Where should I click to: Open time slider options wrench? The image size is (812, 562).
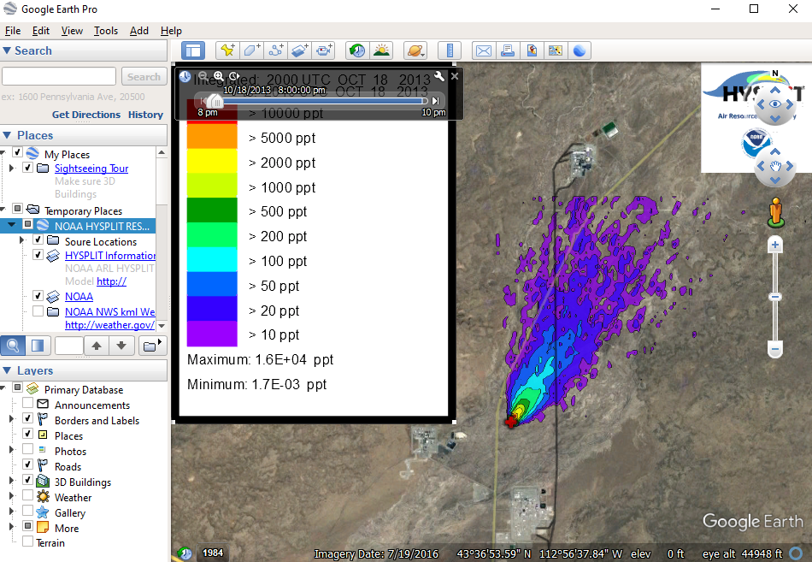439,77
